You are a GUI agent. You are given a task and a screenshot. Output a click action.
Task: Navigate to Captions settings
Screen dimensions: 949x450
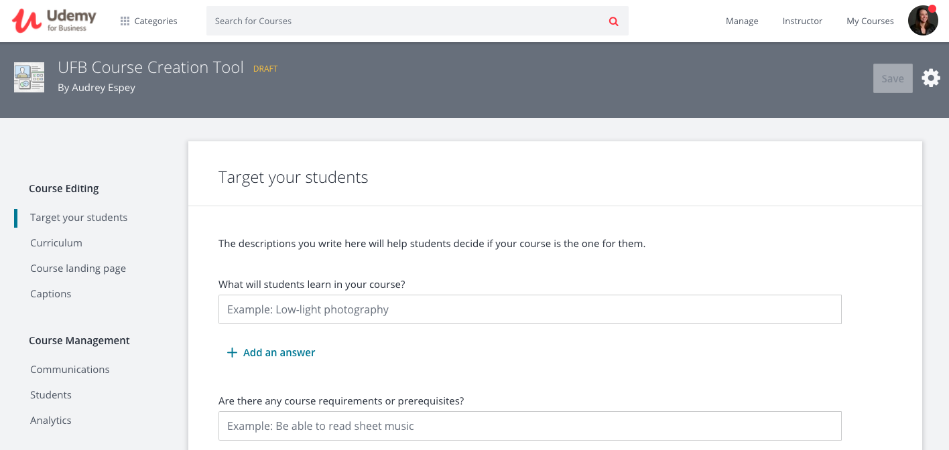[50, 293]
